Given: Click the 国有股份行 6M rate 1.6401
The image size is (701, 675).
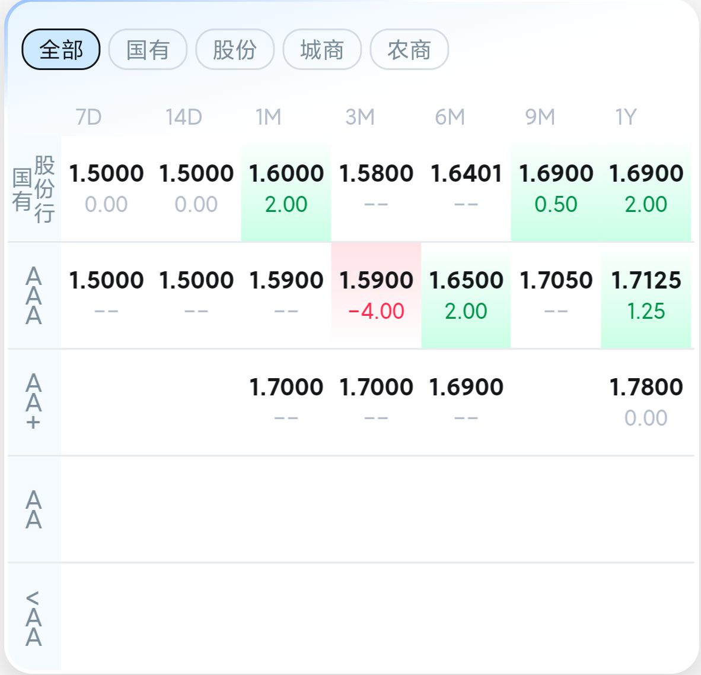Looking at the screenshot, I should 466,174.
